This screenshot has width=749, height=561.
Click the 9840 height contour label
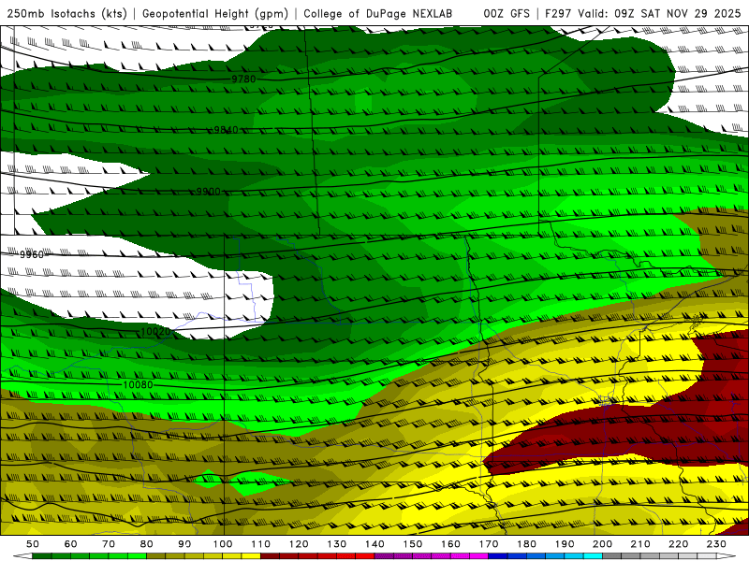click(x=226, y=130)
